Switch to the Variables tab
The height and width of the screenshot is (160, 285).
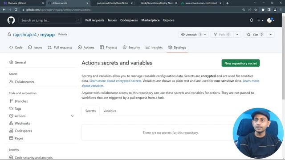(x=110, y=111)
